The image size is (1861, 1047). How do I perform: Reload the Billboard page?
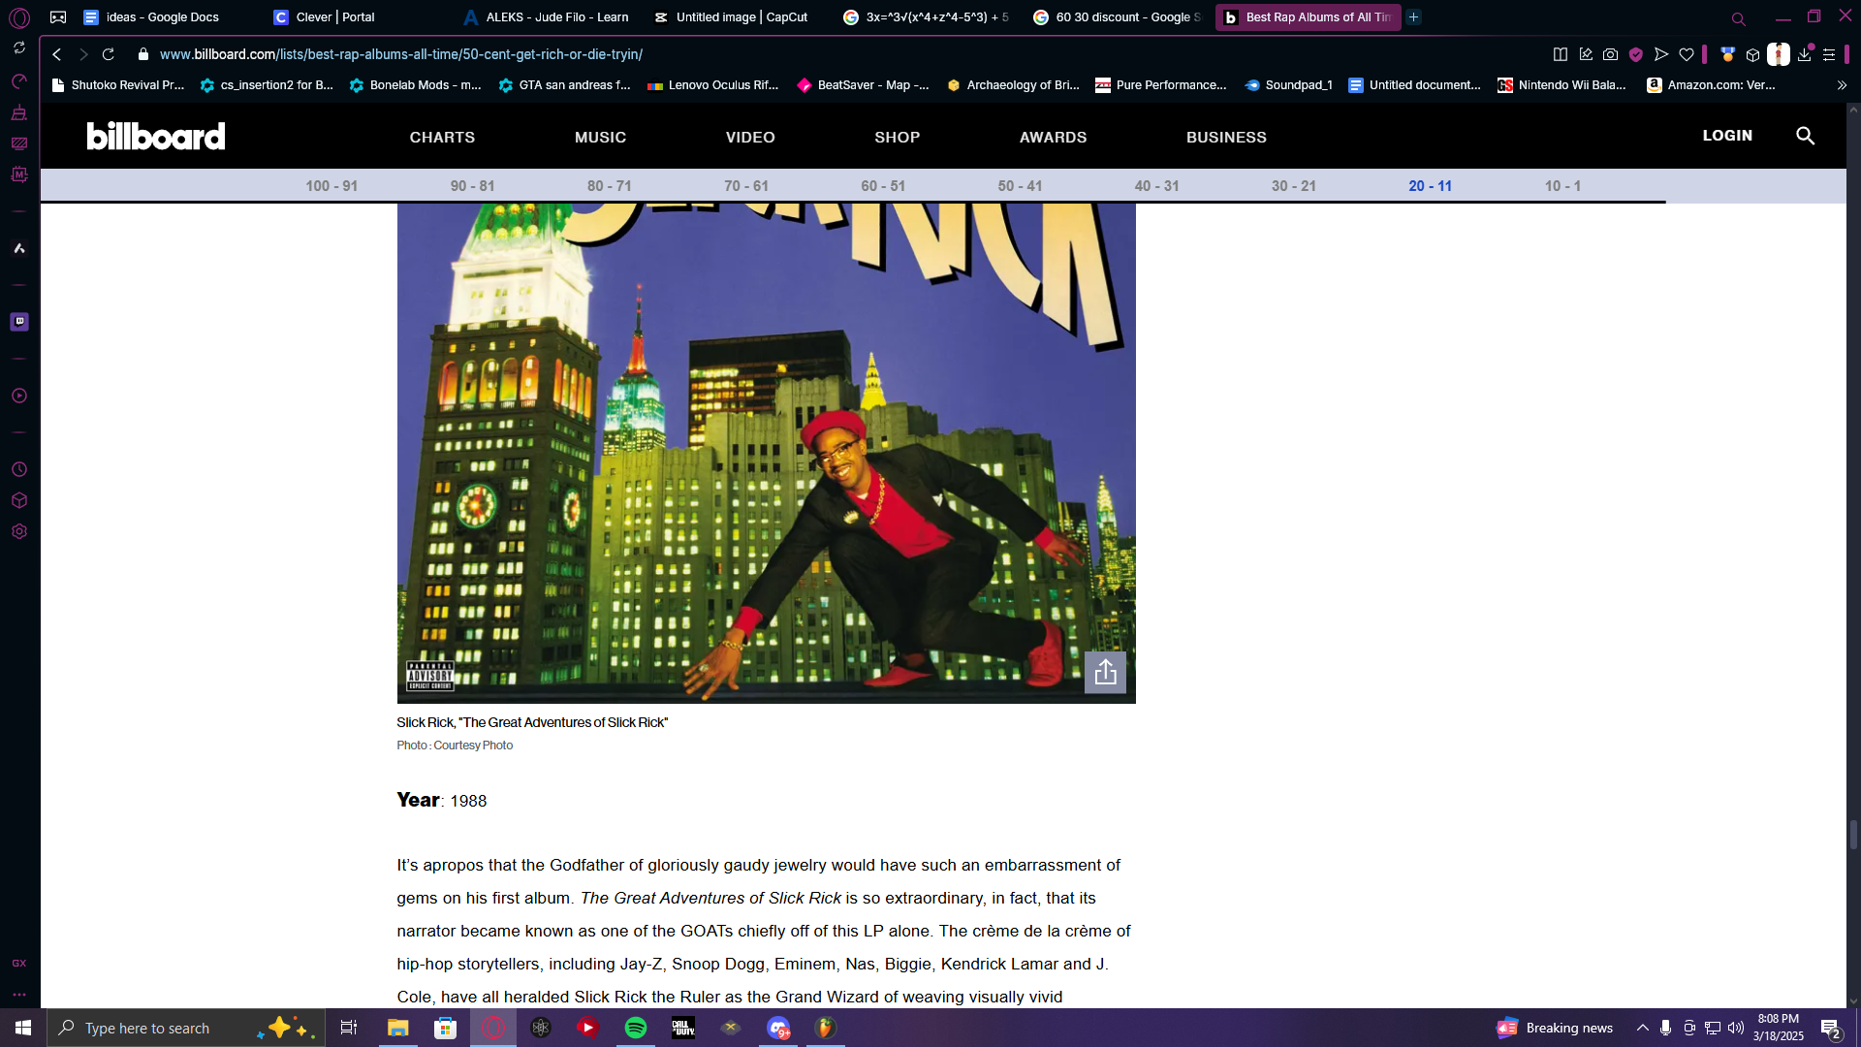[x=109, y=54]
